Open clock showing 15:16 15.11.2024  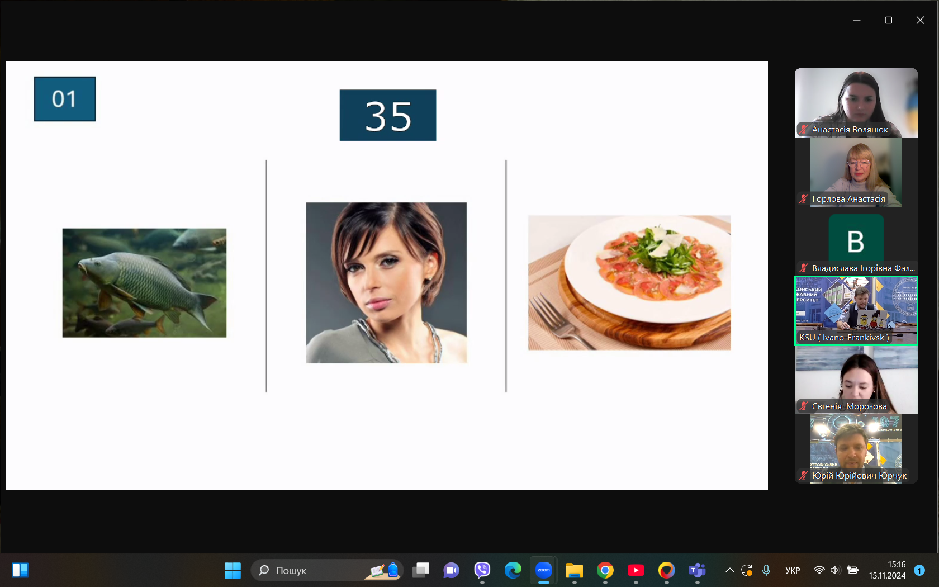pos(887,570)
